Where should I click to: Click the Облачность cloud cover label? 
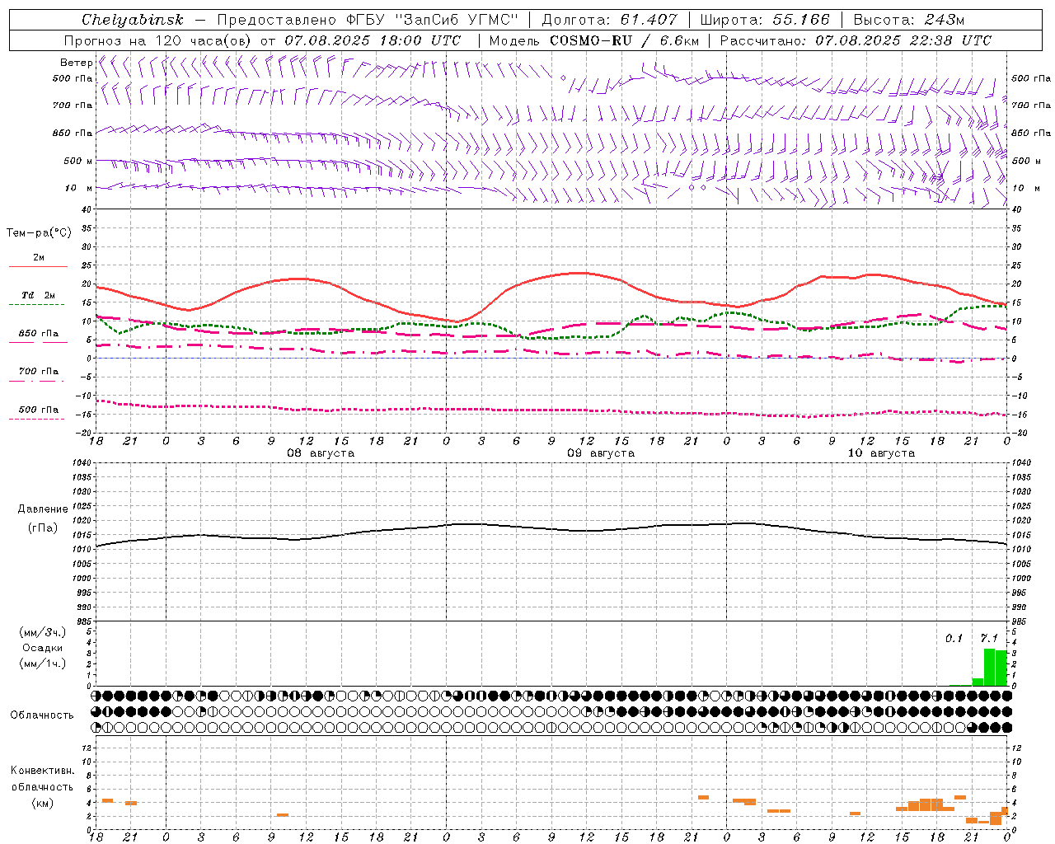(x=42, y=715)
